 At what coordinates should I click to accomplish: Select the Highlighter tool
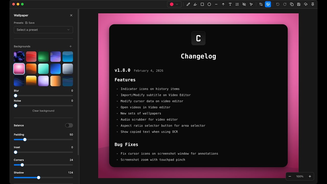click(195, 4)
